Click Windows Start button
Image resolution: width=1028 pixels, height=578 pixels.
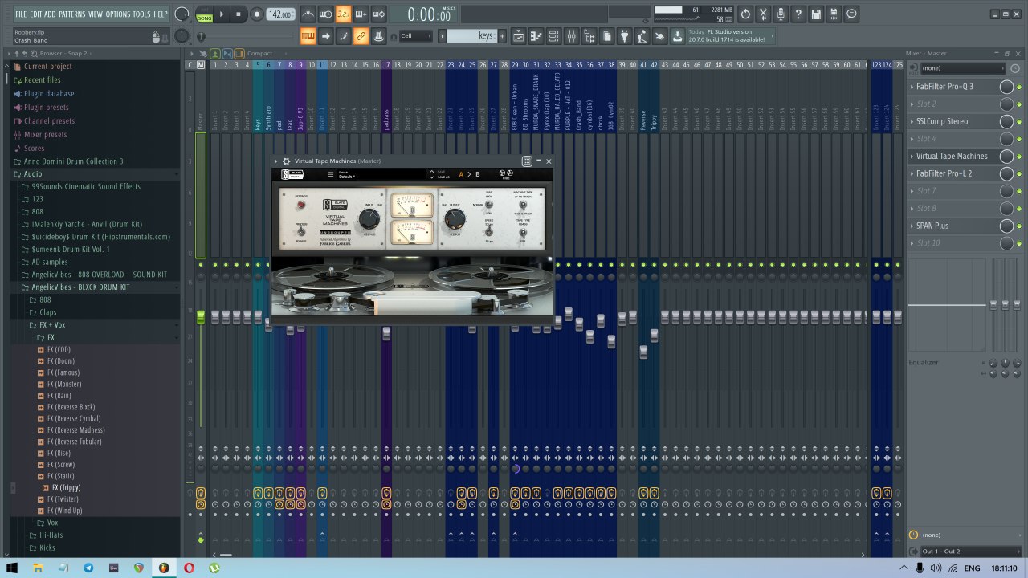click(13, 568)
